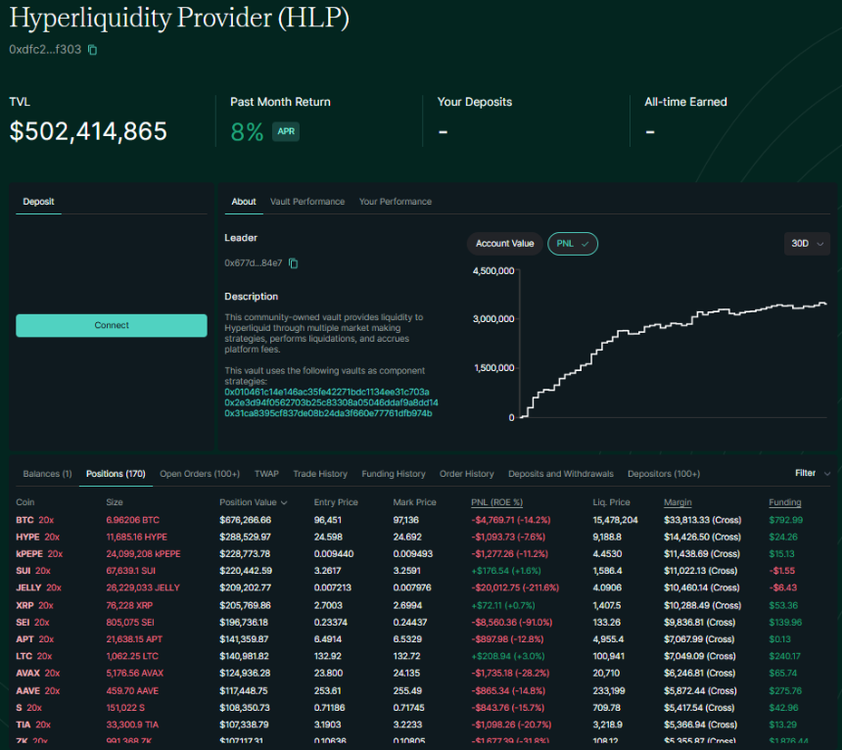Viewport: 842px width, 750px height.
Task: Open the Order History tab
Action: (467, 474)
